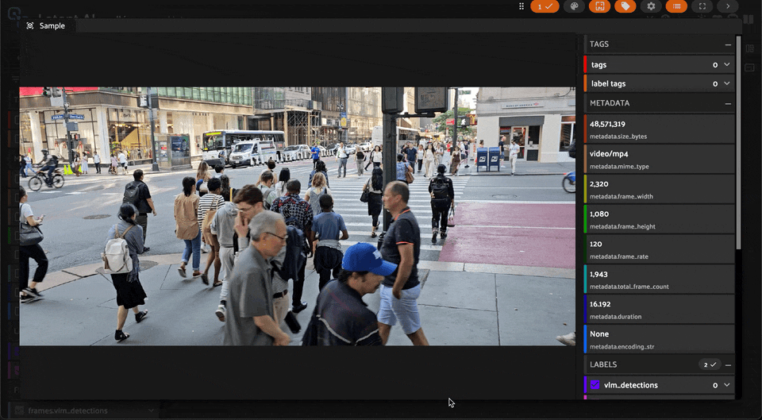This screenshot has height=420, width=762.
Task: Expand the vlm_detections chevron
Action: point(726,385)
